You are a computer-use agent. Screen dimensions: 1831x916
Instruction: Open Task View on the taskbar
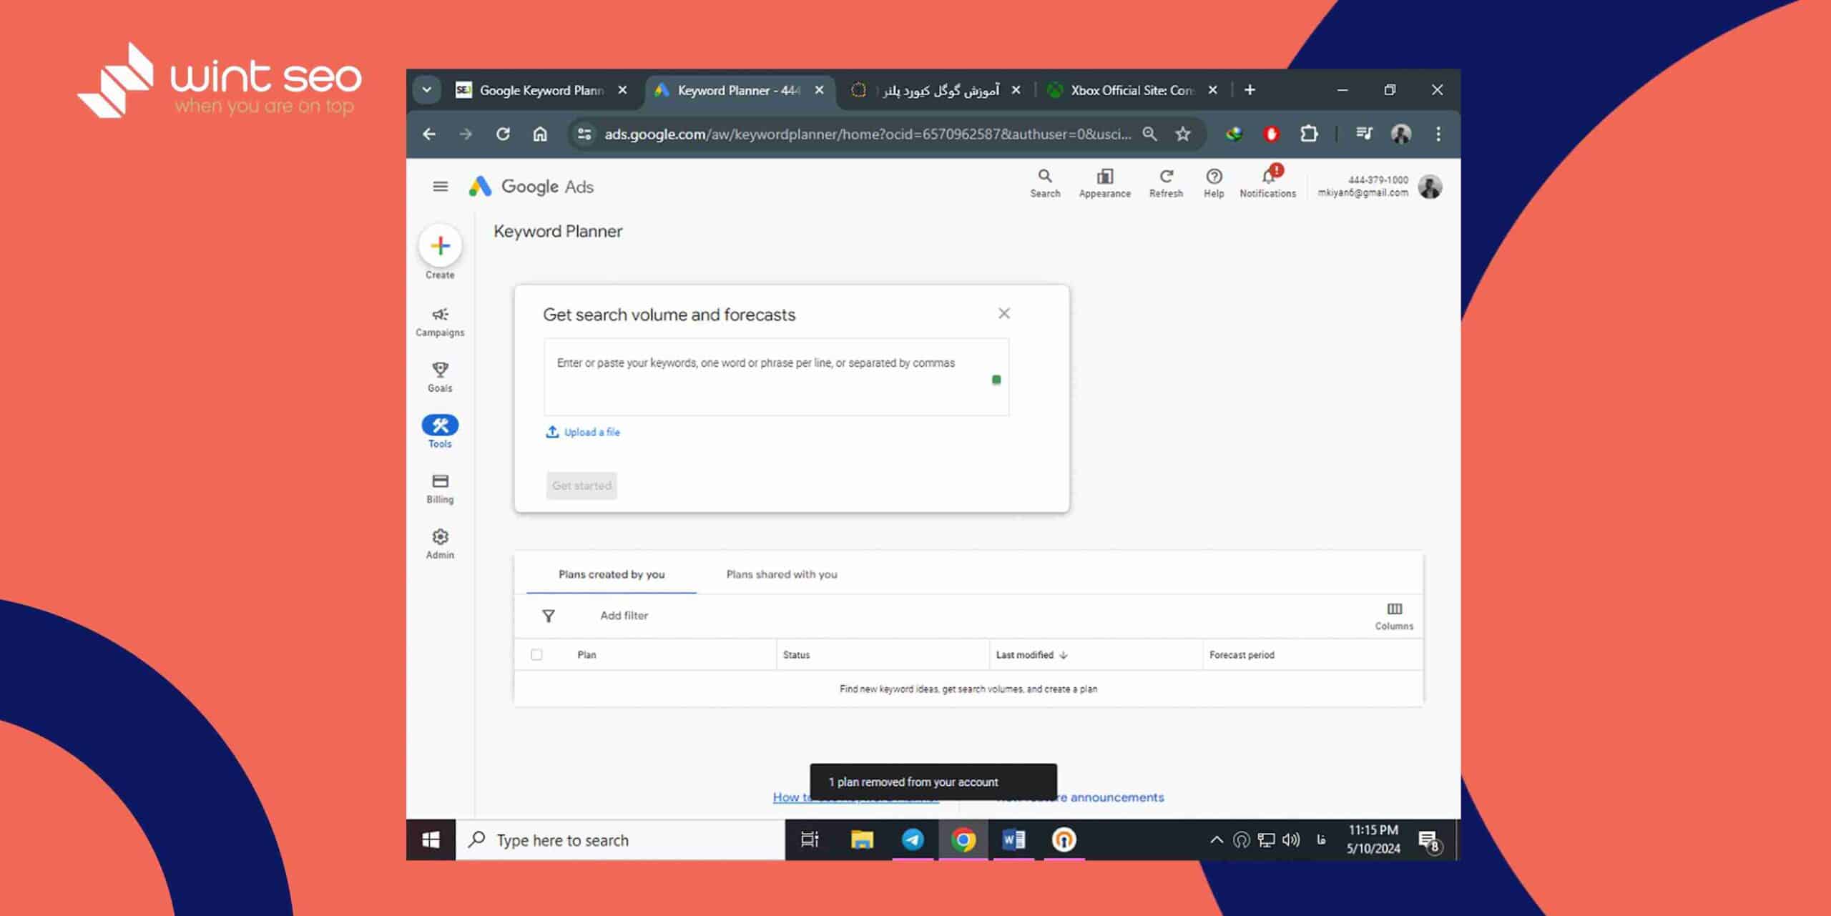point(809,839)
